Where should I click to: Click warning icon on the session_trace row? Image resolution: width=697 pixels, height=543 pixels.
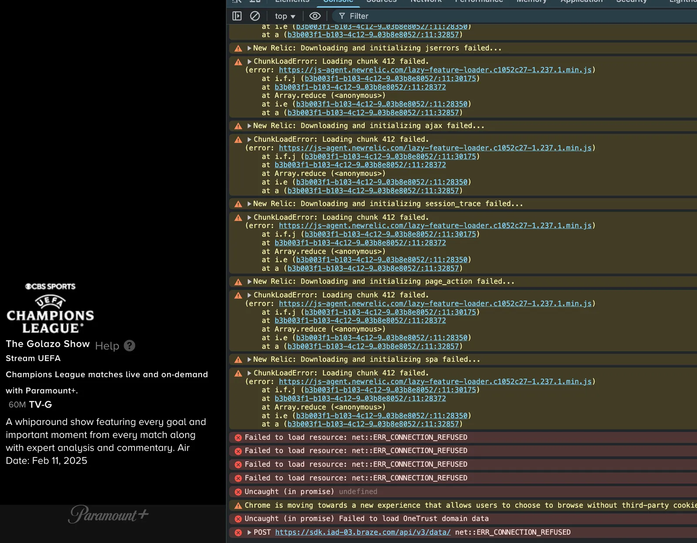click(x=238, y=204)
